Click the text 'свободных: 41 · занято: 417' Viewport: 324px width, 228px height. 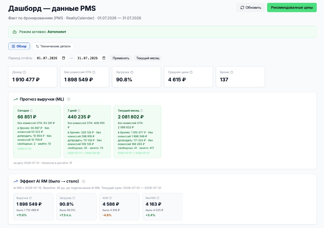[x=136, y=148]
